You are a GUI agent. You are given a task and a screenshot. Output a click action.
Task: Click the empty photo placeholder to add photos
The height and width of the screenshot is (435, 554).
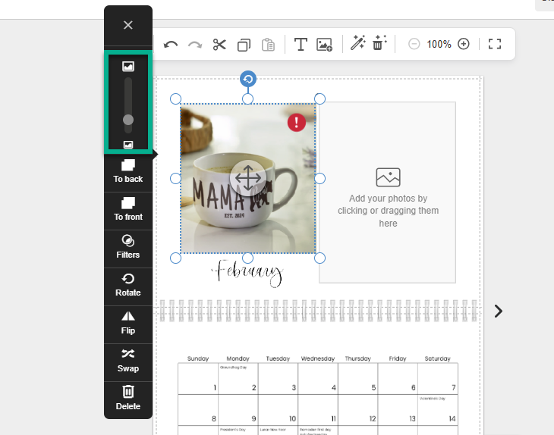pos(388,192)
